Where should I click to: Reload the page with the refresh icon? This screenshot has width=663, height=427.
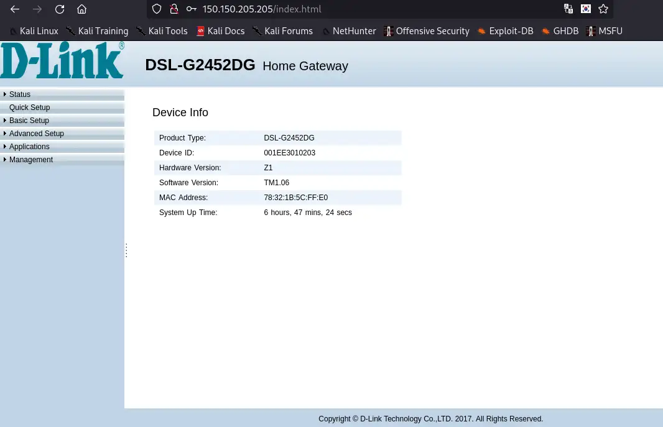pyautogui.click(x=59, y=9)
